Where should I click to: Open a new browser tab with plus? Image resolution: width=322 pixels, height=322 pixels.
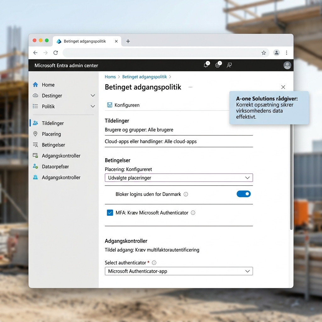128,41
